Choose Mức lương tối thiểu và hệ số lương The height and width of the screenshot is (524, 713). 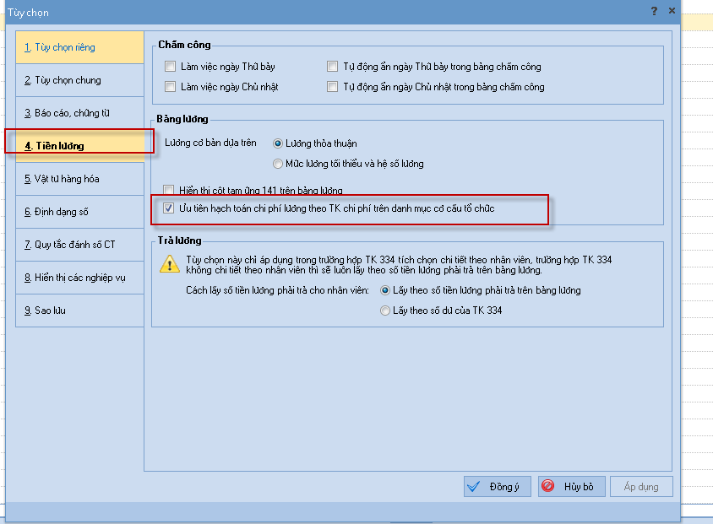coord(278,164)
